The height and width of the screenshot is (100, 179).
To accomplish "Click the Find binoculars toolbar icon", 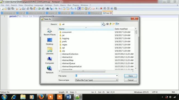I will pos(48,9).
